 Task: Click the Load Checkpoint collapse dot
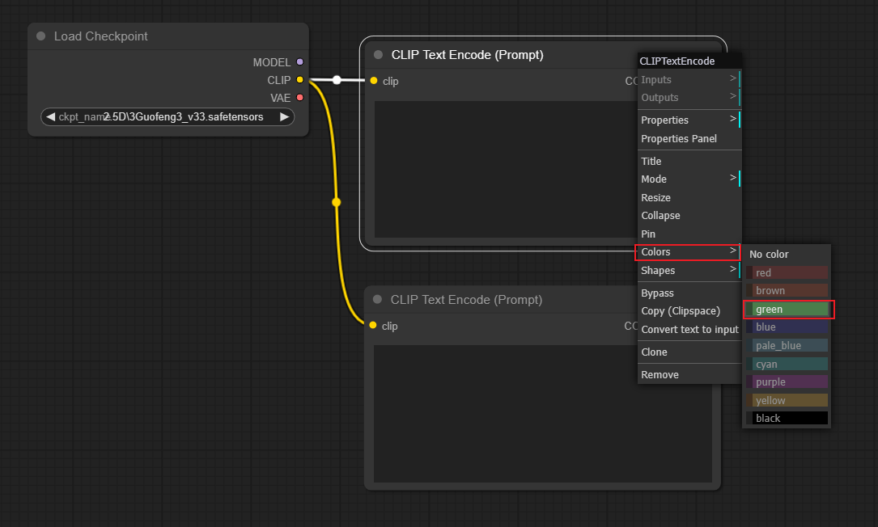[x=41, y=36]
